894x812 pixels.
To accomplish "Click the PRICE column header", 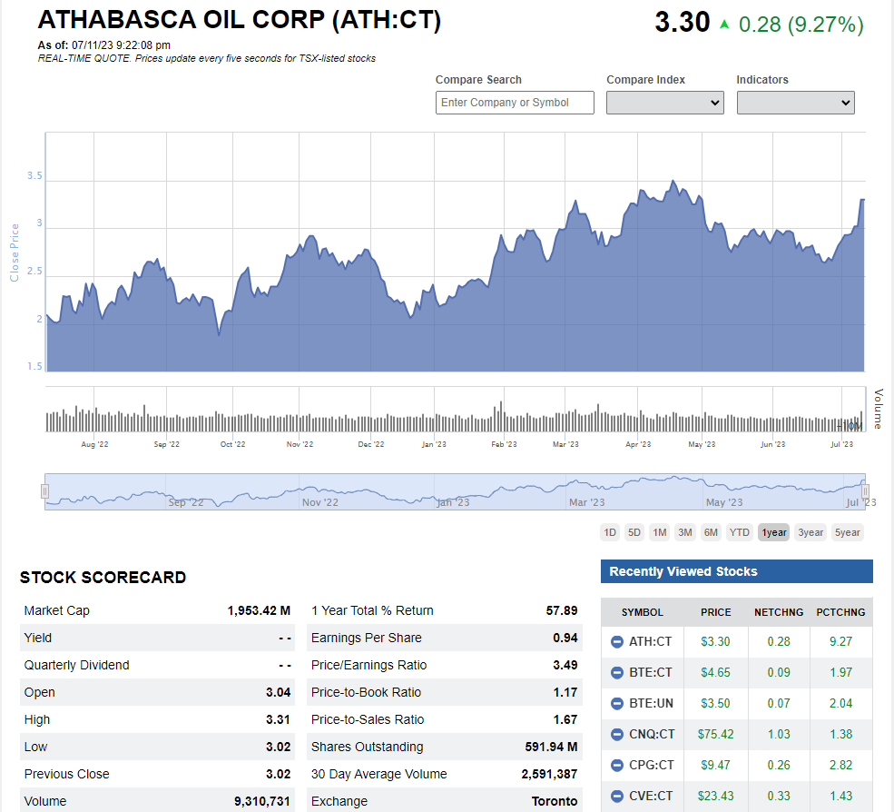I will (x=715, y=612).
